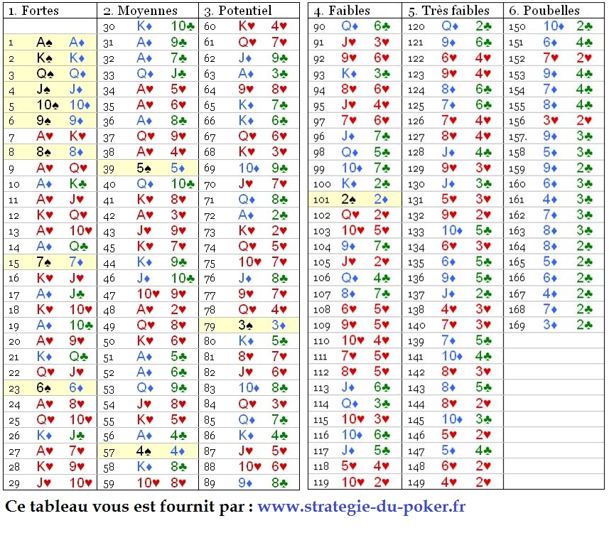Select the queen of diamonds in row 120
The width and height of the screenshot is (609, 533).
[449, 26]
